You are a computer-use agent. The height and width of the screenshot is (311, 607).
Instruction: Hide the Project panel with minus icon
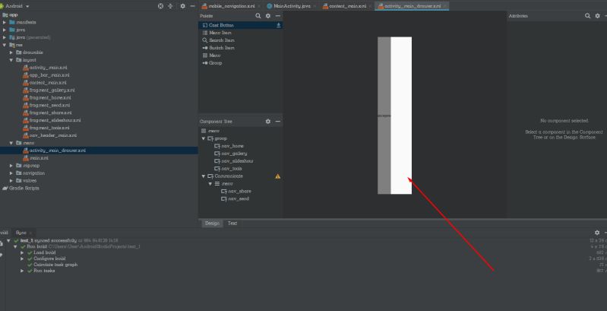(x=192, y=6)
